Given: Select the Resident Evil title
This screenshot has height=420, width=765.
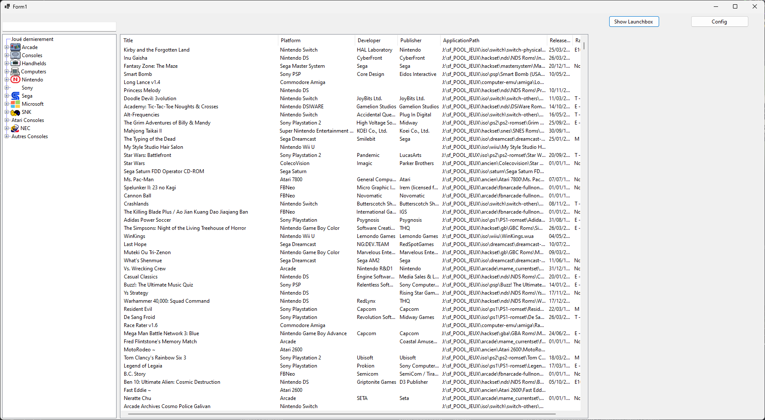Looking at the screenshot, I should coord(138,309).
